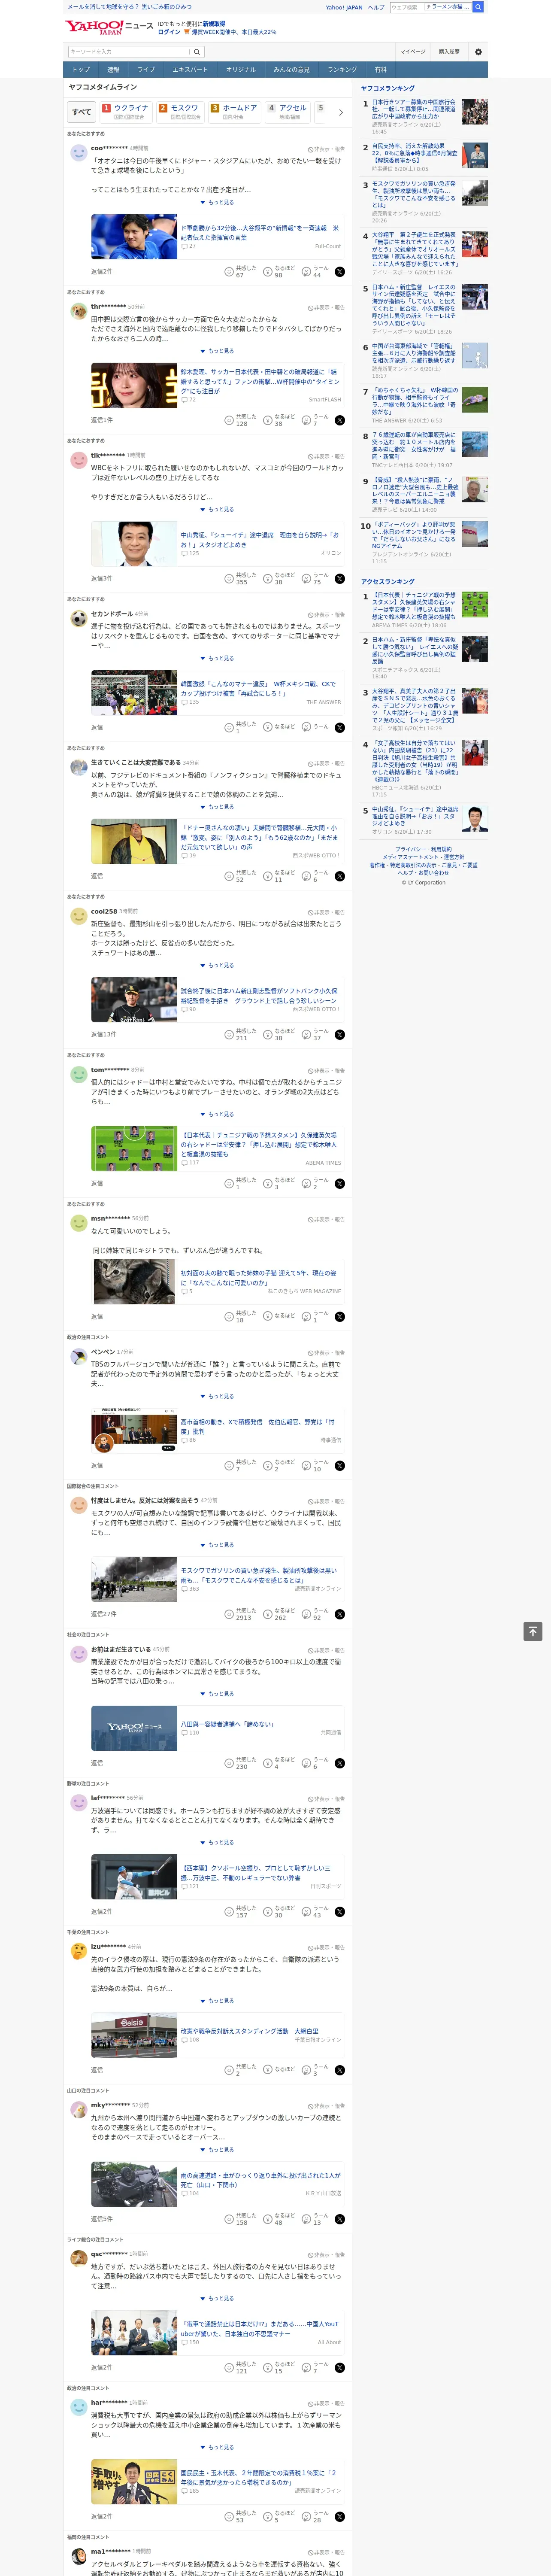
Task: Expand もっと見る on cool258 comment
Action: 217,965
